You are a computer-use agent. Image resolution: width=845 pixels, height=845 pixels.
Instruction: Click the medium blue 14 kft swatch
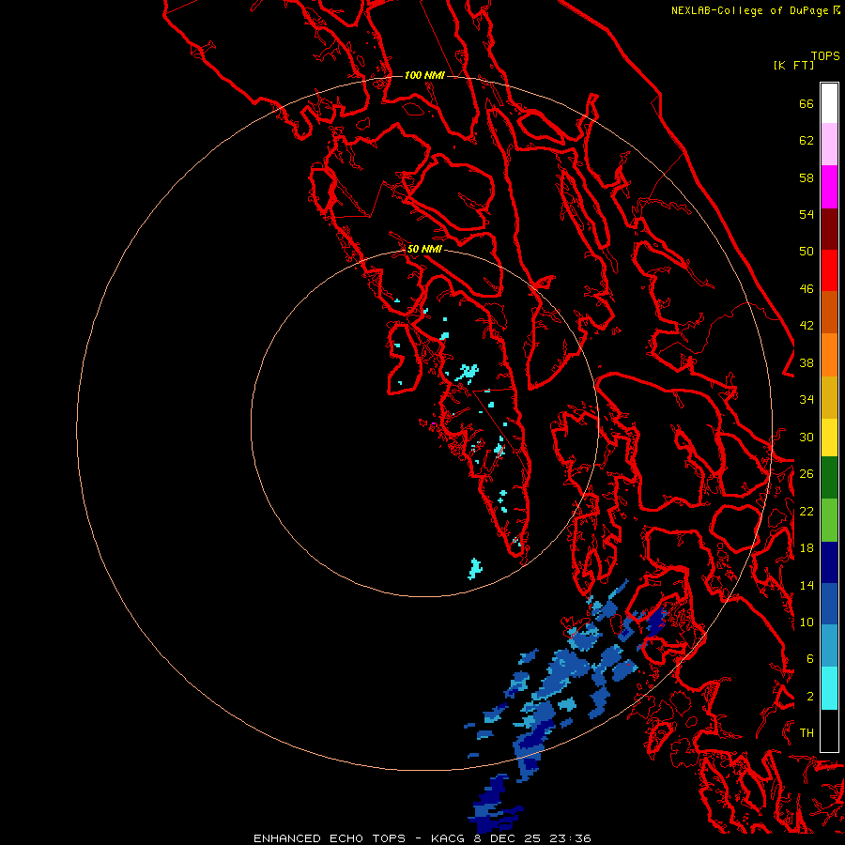(x=829, y=604)
